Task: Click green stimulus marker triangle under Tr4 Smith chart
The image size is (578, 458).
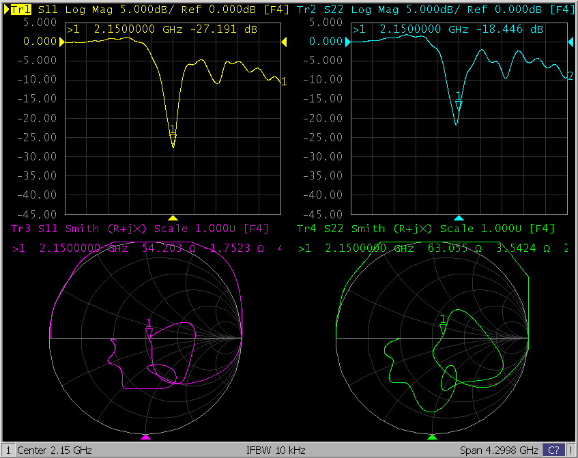Action: [x=432, y=437]
